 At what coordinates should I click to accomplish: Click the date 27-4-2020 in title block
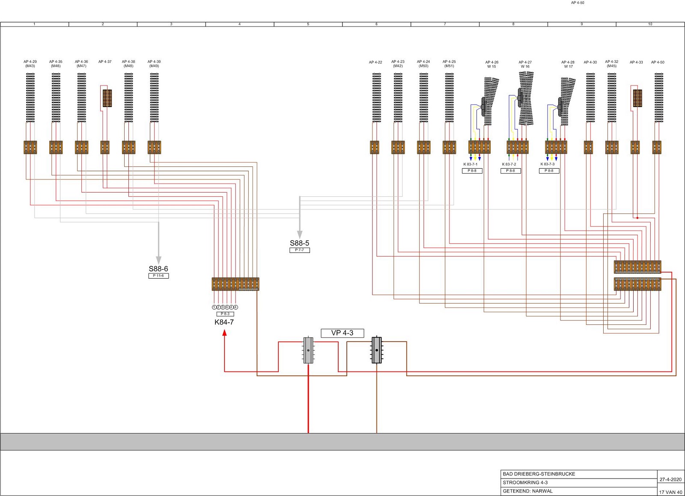coord(670,480)
